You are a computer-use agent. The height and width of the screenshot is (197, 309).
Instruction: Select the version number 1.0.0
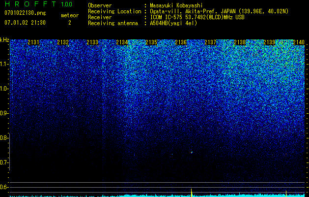point(67,4)
